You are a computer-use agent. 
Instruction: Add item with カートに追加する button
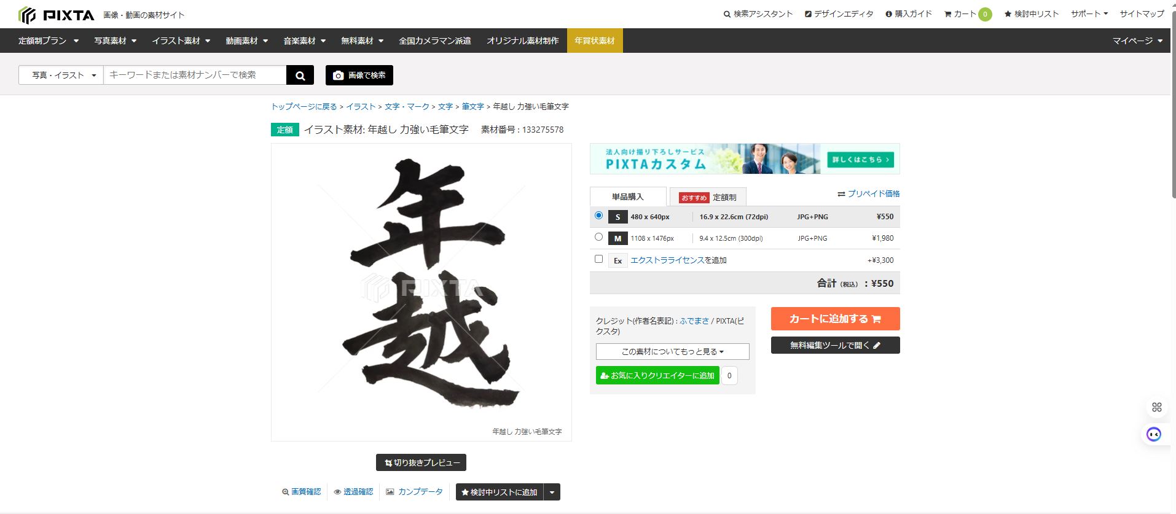pyautogui.click(x=835, y=319)
